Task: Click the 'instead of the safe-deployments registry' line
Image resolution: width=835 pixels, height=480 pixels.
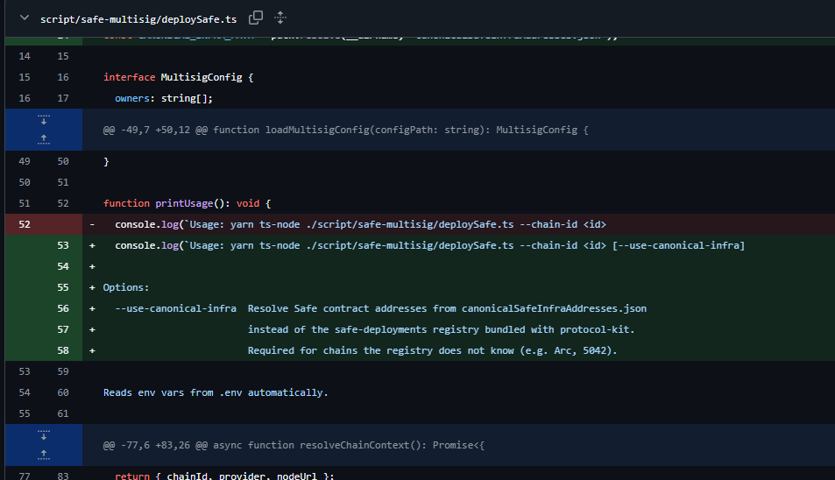Action: tap(441, 329)
